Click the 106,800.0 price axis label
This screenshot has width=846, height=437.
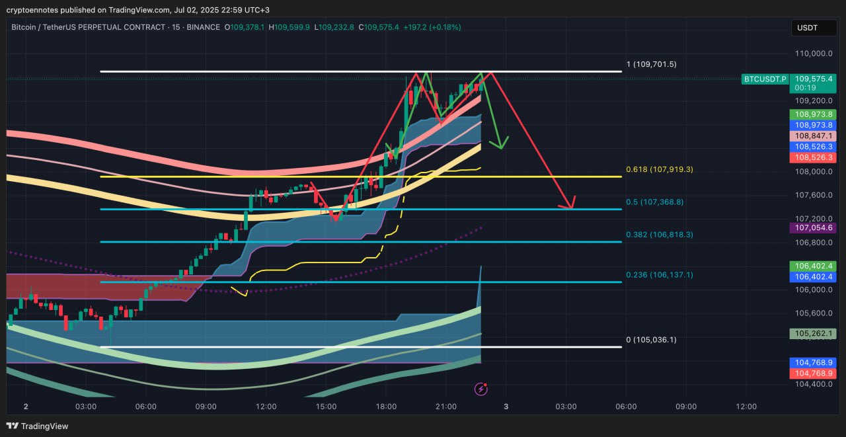[814, 242]
